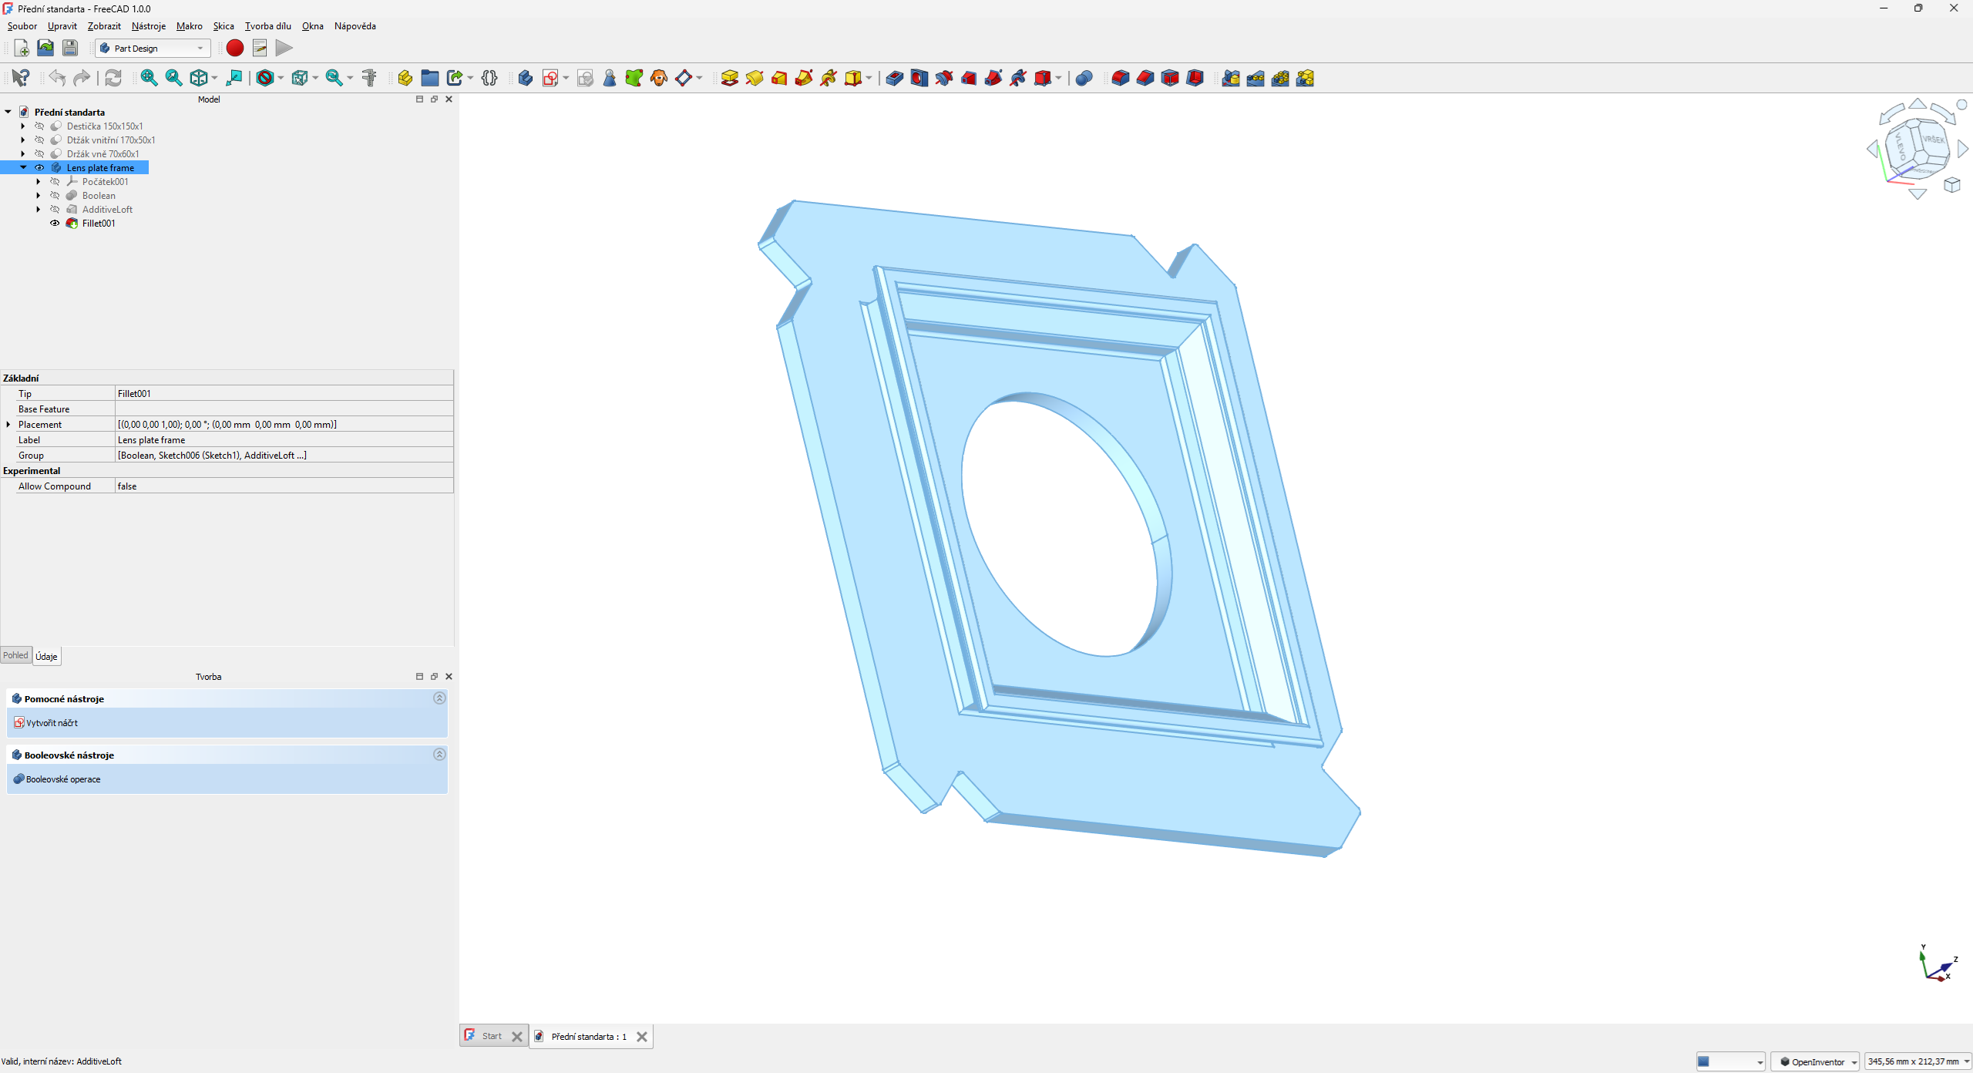
Task: Select the Pad tool in the toolbar
Action: 728,78
